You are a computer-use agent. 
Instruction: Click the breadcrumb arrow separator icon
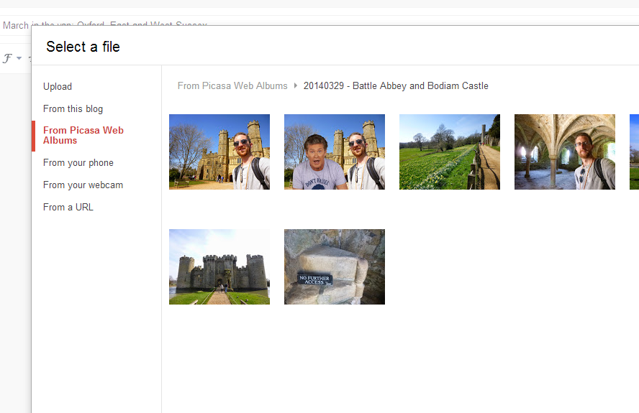296,86
